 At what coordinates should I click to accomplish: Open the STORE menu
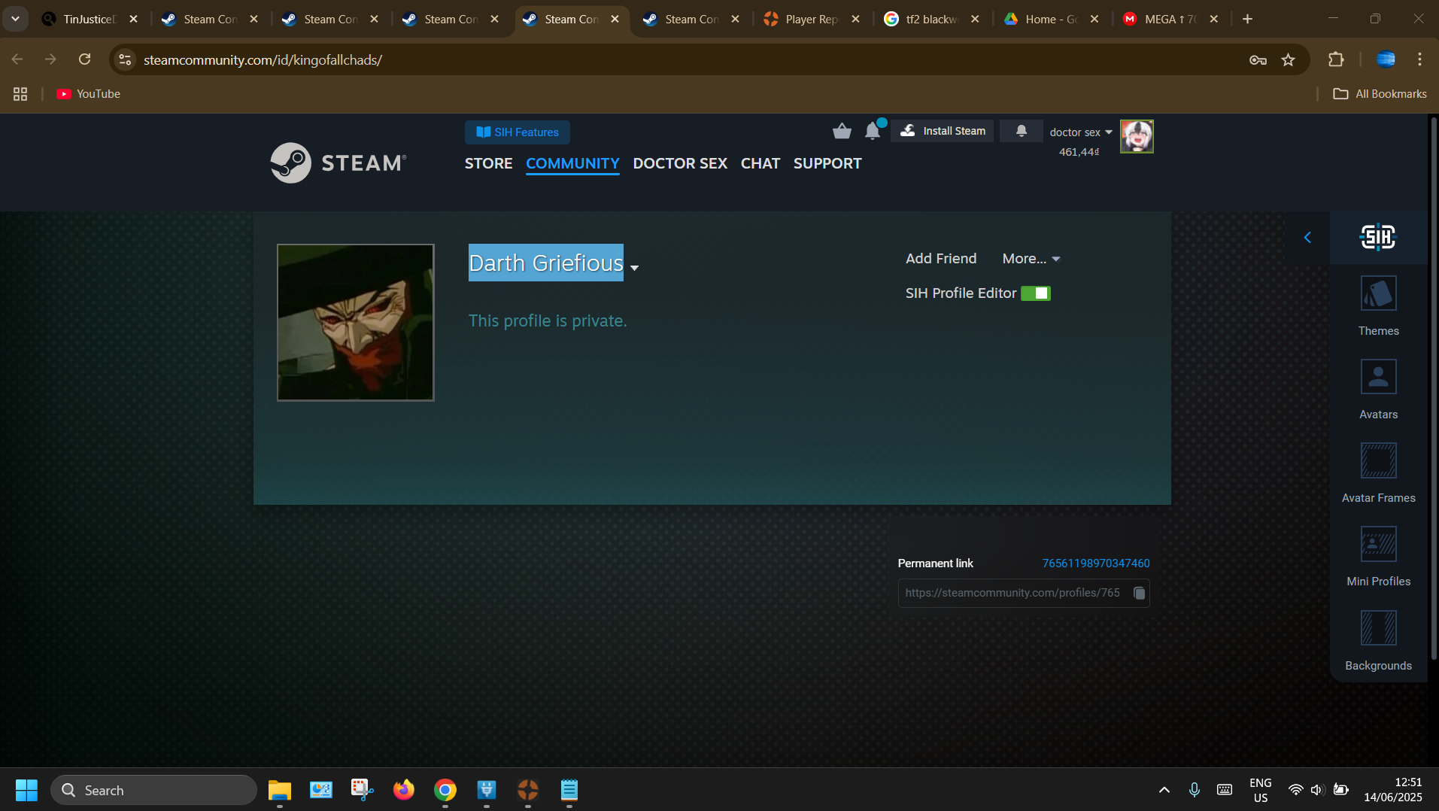coord(488,163)
